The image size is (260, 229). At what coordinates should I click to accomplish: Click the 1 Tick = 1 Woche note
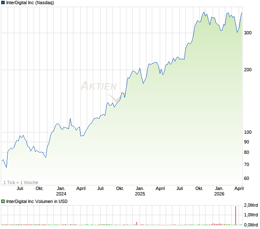(21, 182)
